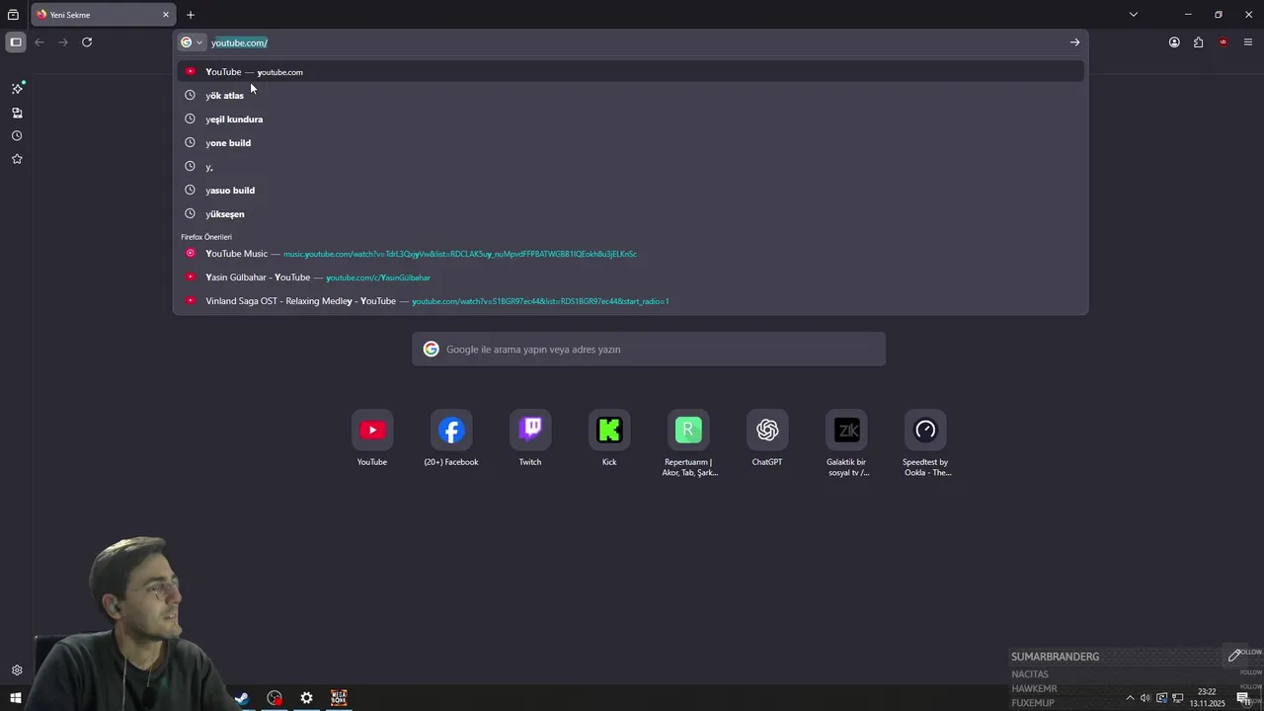Open the Google search engine selector dropdown
The height and width of the screenshot is (711, 1264).
click(192, 42)
